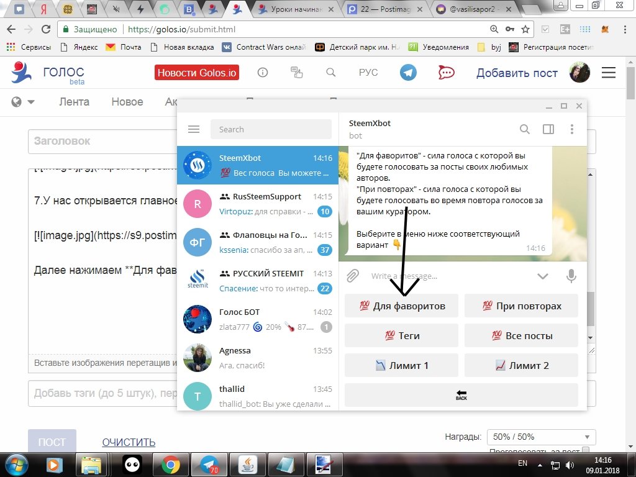Switch to the Лента tab
Viewport: 636px width, 477px height.
[75, 102]
